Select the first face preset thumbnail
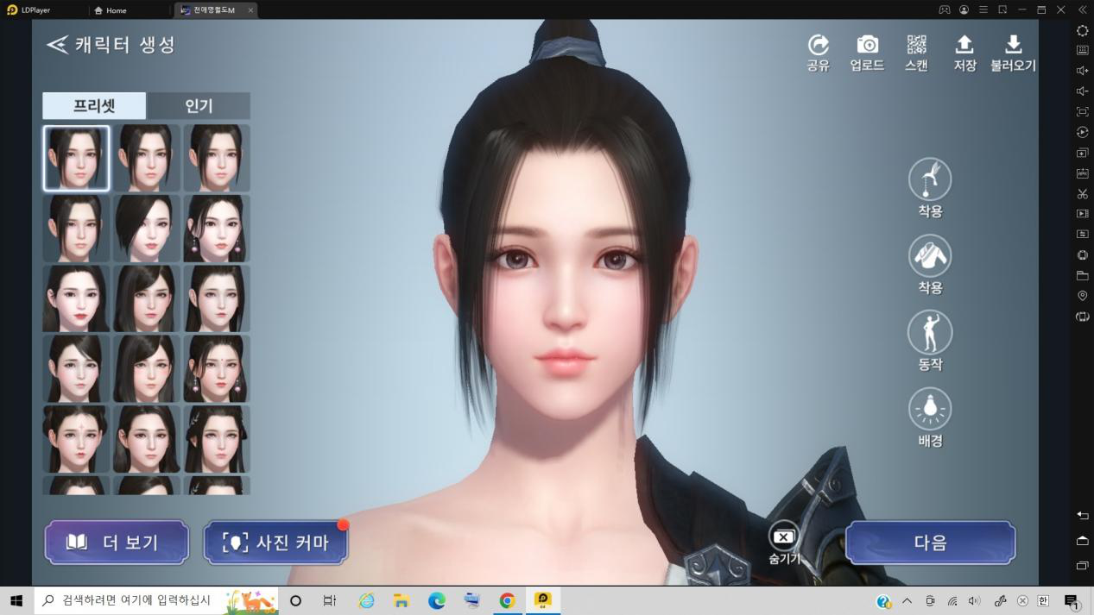Image resolution: width=1094 pixels, height=615 pixels. tap(76, 158)
